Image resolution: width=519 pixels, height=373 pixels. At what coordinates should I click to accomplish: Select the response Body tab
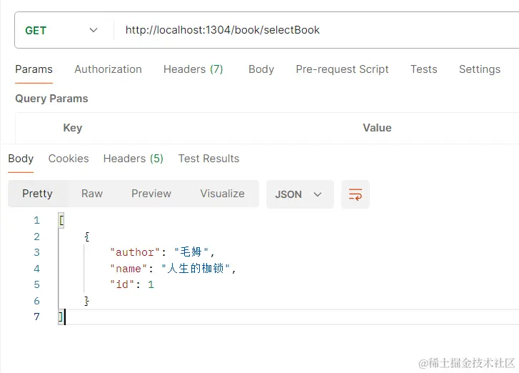(x=21, y=159)
